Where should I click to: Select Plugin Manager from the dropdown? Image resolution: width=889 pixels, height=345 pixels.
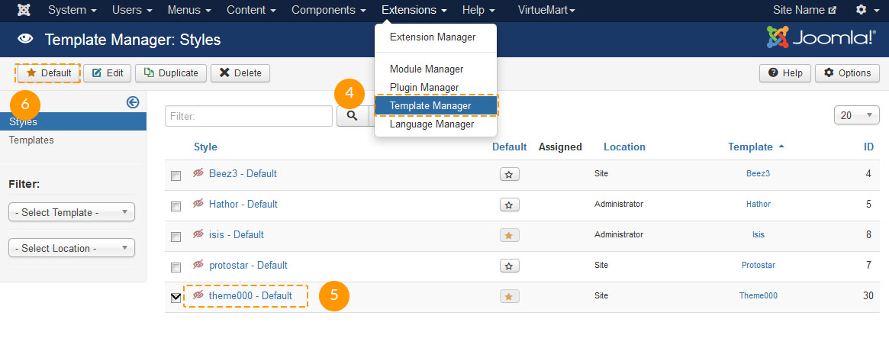[x=424, y=87]
